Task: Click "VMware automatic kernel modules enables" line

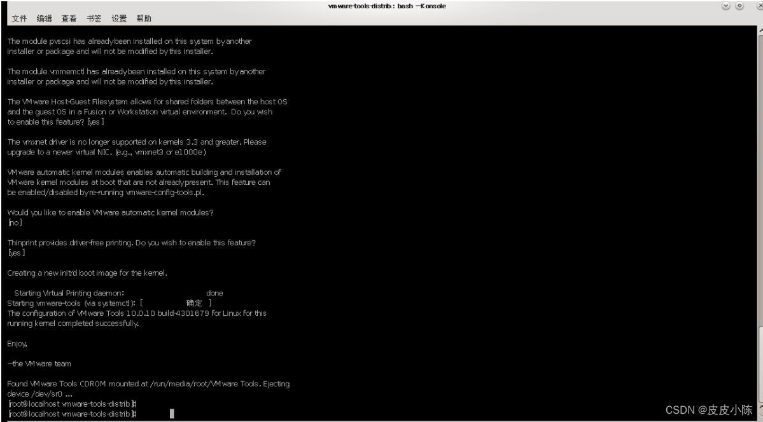Action: coord(144,172)
